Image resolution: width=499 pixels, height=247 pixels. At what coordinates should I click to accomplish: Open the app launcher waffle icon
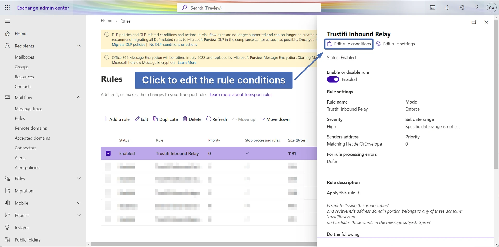(x=7, y=8)
